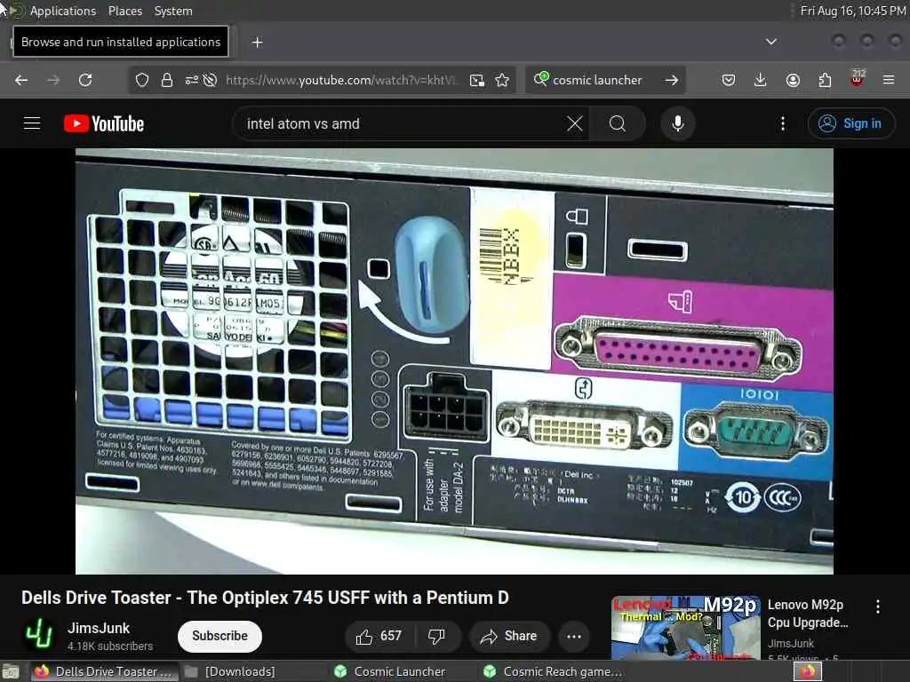Open the JimsJunk channel name link
The height and width of the screenshot is (682, 910).
pyautogui.click(x=99, y=628)
